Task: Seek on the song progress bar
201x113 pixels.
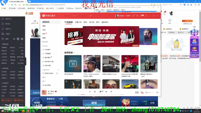Action: pyautogui.click(x=100, y=94)
